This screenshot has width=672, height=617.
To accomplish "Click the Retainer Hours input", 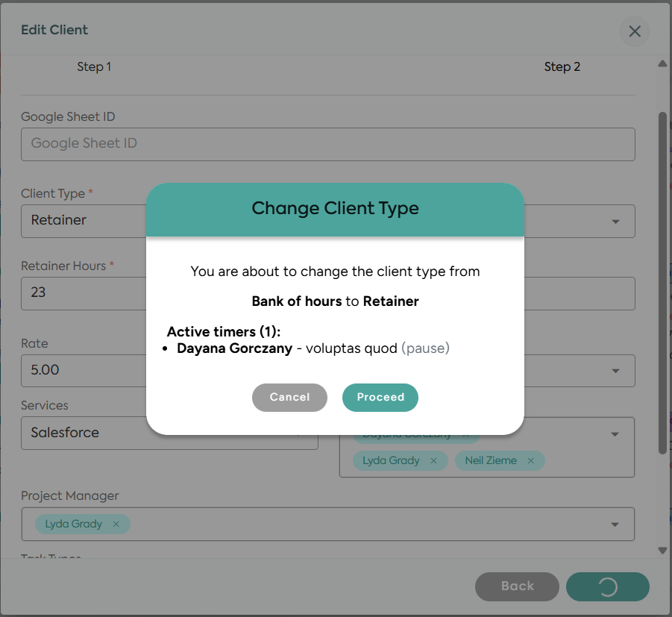I will [x=84, y=293].
